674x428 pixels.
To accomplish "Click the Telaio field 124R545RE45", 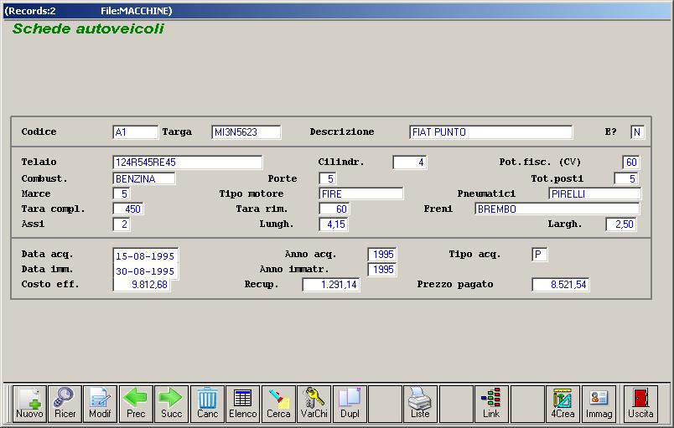I will 188,162.
